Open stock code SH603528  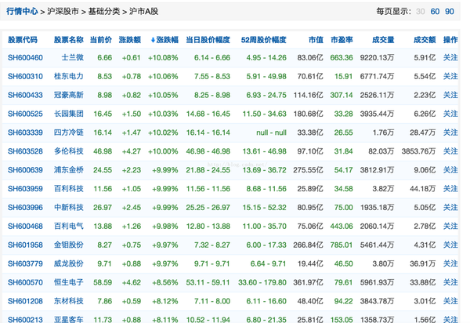tap(25, 151)
